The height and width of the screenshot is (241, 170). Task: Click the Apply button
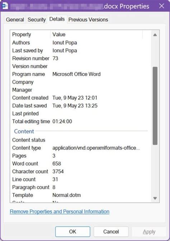[x=149, y=232]
